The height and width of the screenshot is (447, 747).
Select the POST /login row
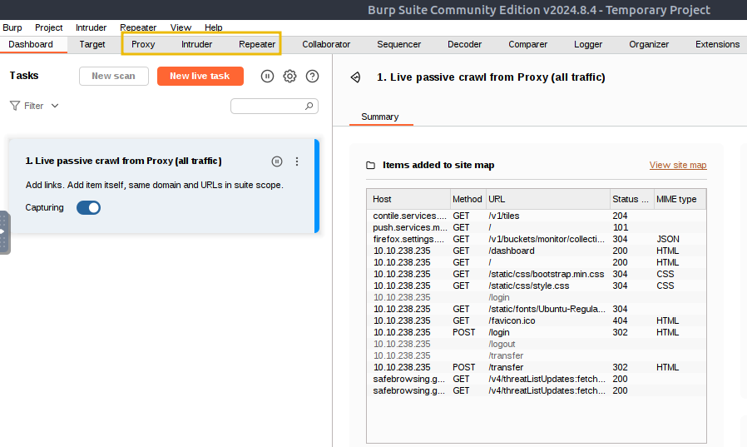537,333
